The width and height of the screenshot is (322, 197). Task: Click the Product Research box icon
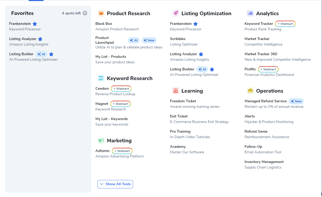pos(101,13)
